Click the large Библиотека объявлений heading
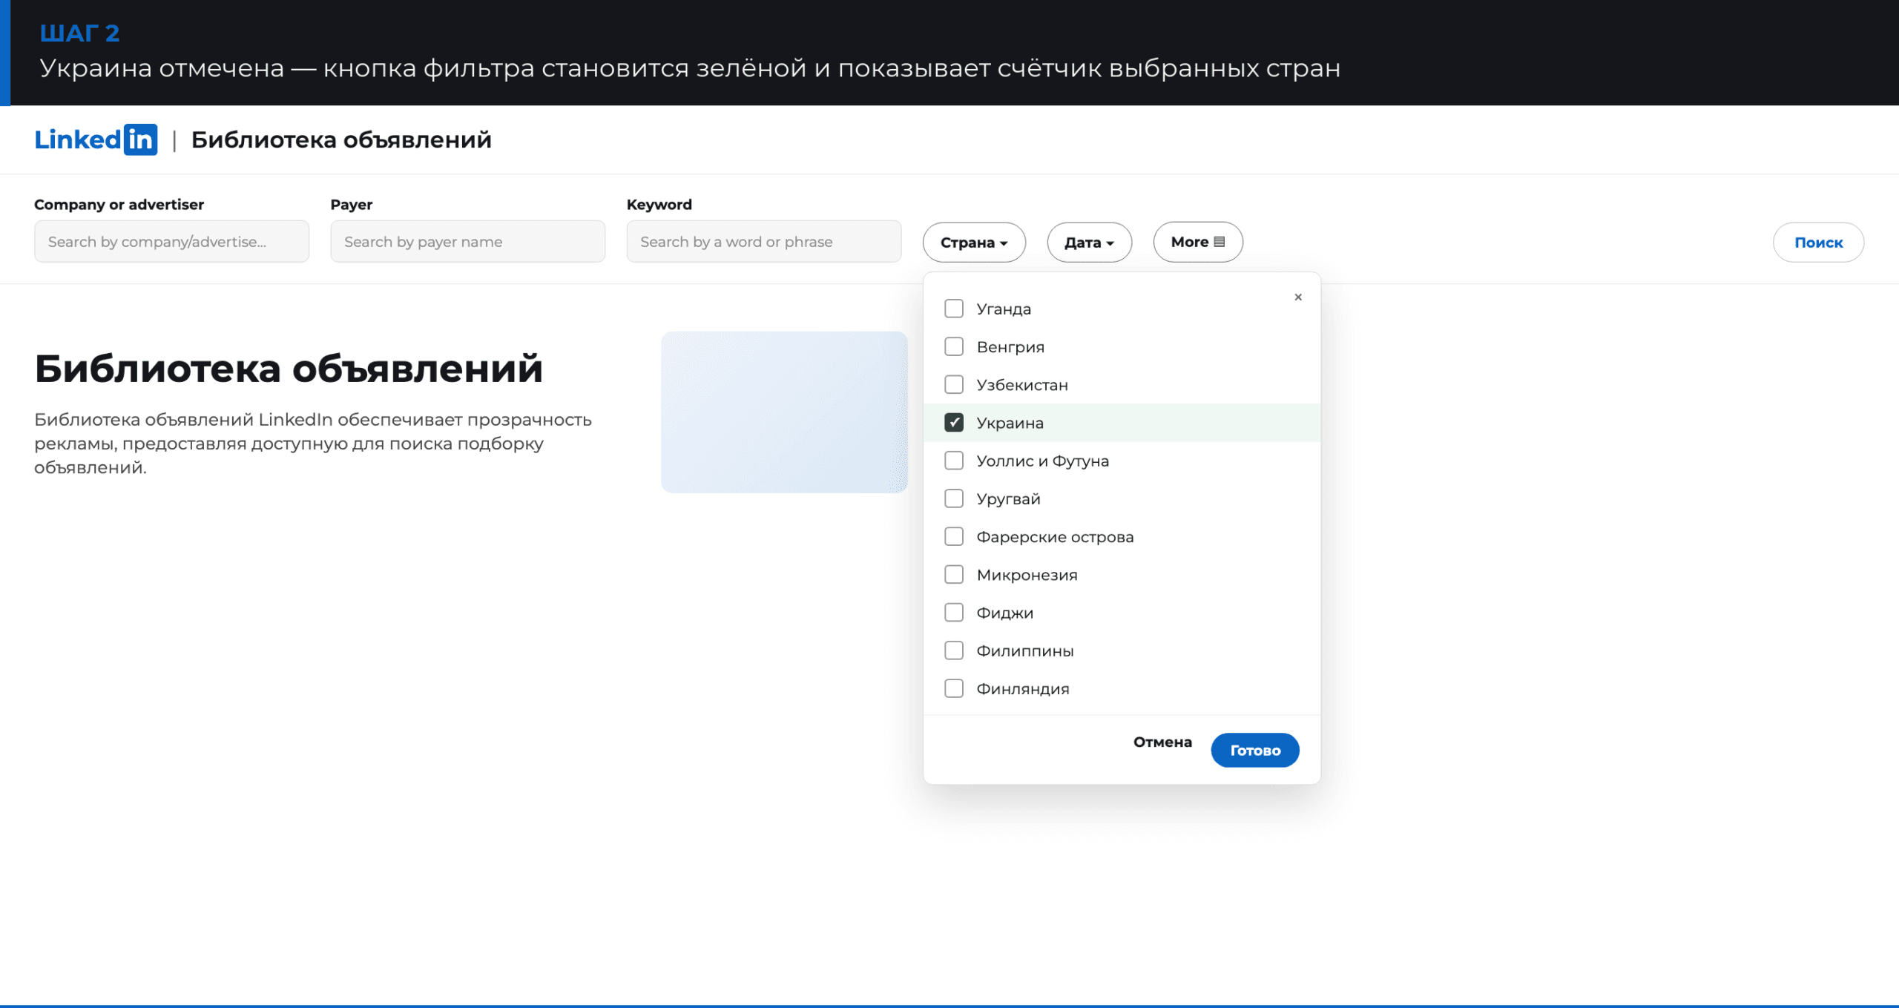The image size is (1899, 1008). pos(289,369)
